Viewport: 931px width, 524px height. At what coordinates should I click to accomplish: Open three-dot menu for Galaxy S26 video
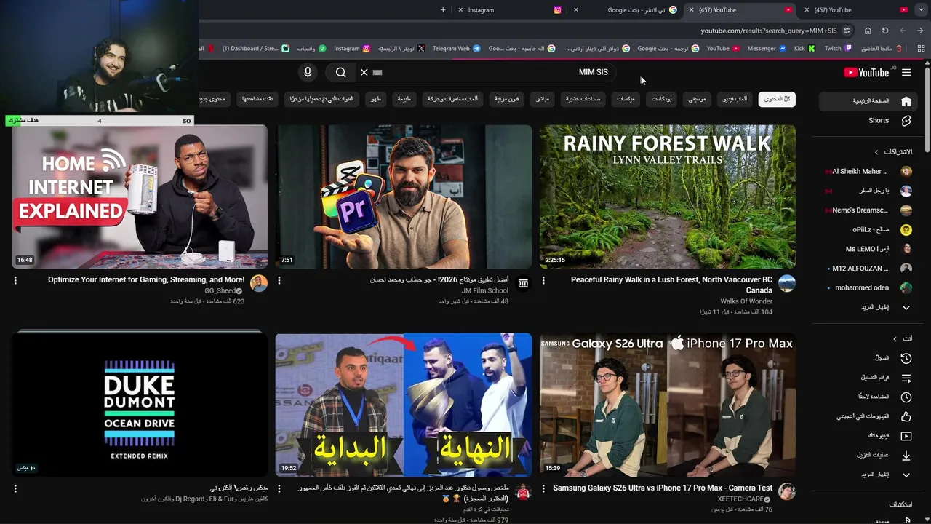(543, 489)
